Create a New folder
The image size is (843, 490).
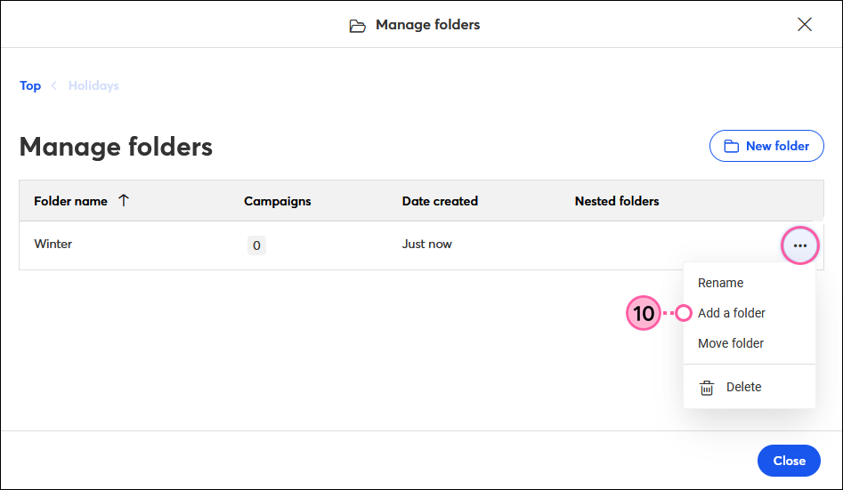point(766,146)
